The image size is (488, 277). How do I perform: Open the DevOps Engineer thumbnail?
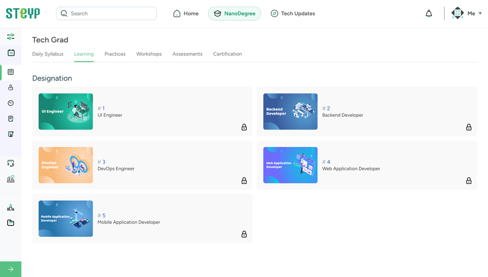[x=66, y=165]
